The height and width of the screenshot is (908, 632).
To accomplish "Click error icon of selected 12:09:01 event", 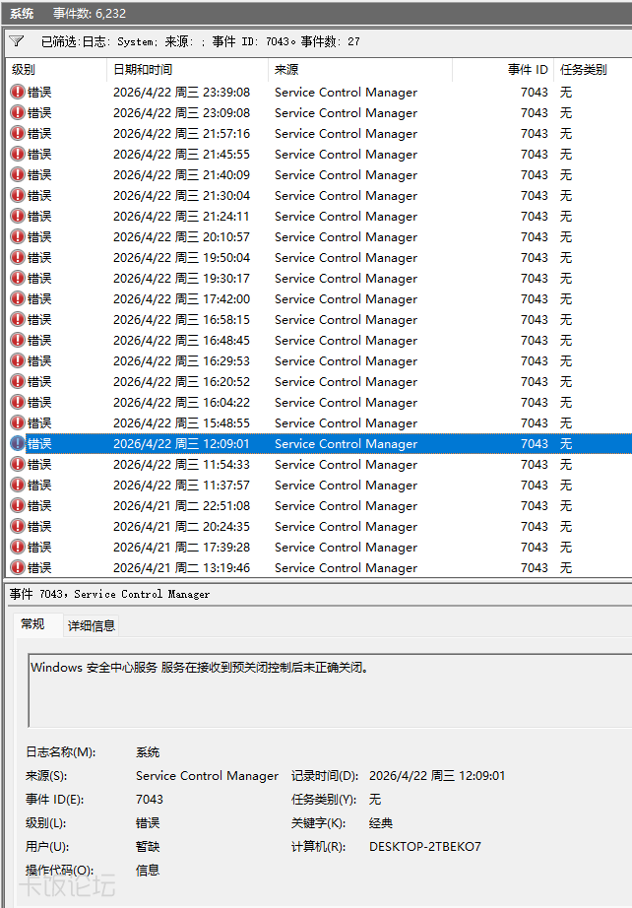I will 18,443.
